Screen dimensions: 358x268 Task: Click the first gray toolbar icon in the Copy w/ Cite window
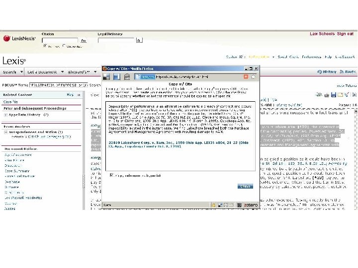[106, 77]
